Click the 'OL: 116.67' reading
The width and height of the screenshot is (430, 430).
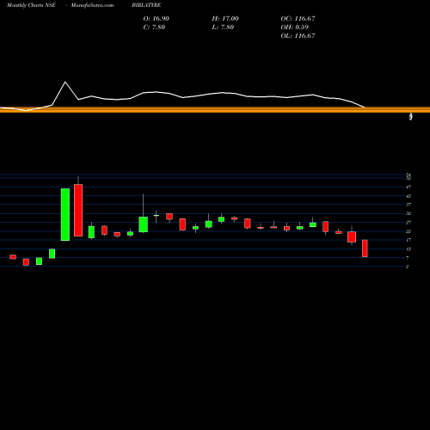[x=298, y=35]
